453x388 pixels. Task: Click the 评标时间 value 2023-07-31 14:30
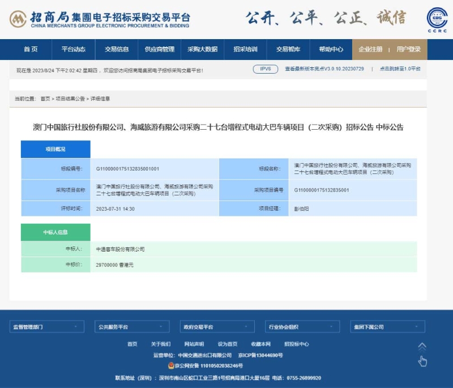(116, 209)
